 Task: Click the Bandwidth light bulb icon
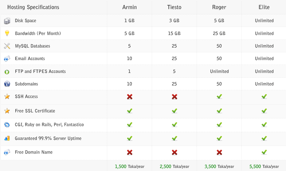7,33
